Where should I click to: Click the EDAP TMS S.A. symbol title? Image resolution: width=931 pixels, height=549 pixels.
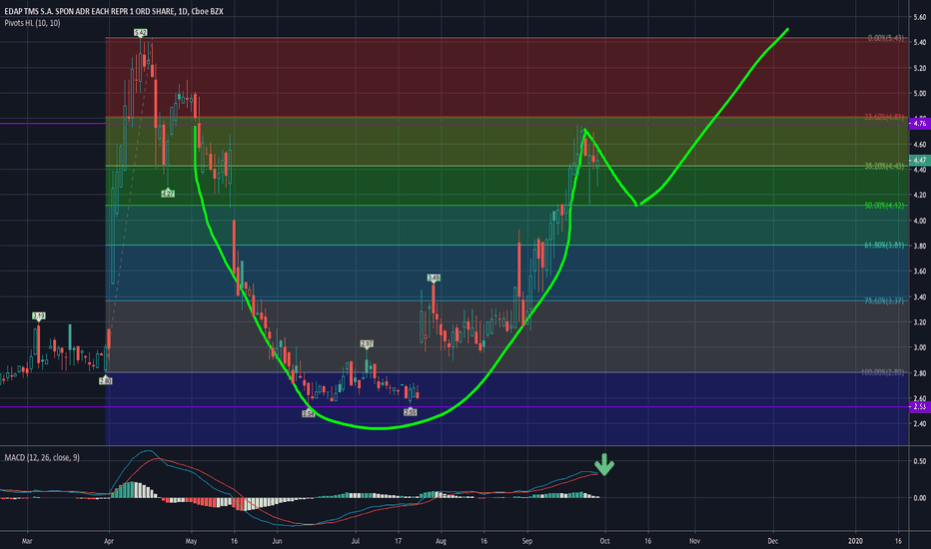pos(114,11)
